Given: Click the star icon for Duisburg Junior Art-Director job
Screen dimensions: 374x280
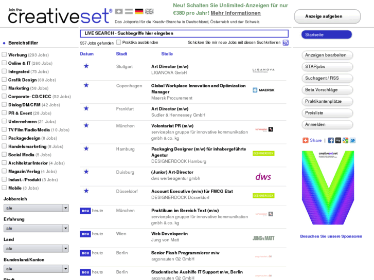Looking at the screenshot, I should (86, 172).
